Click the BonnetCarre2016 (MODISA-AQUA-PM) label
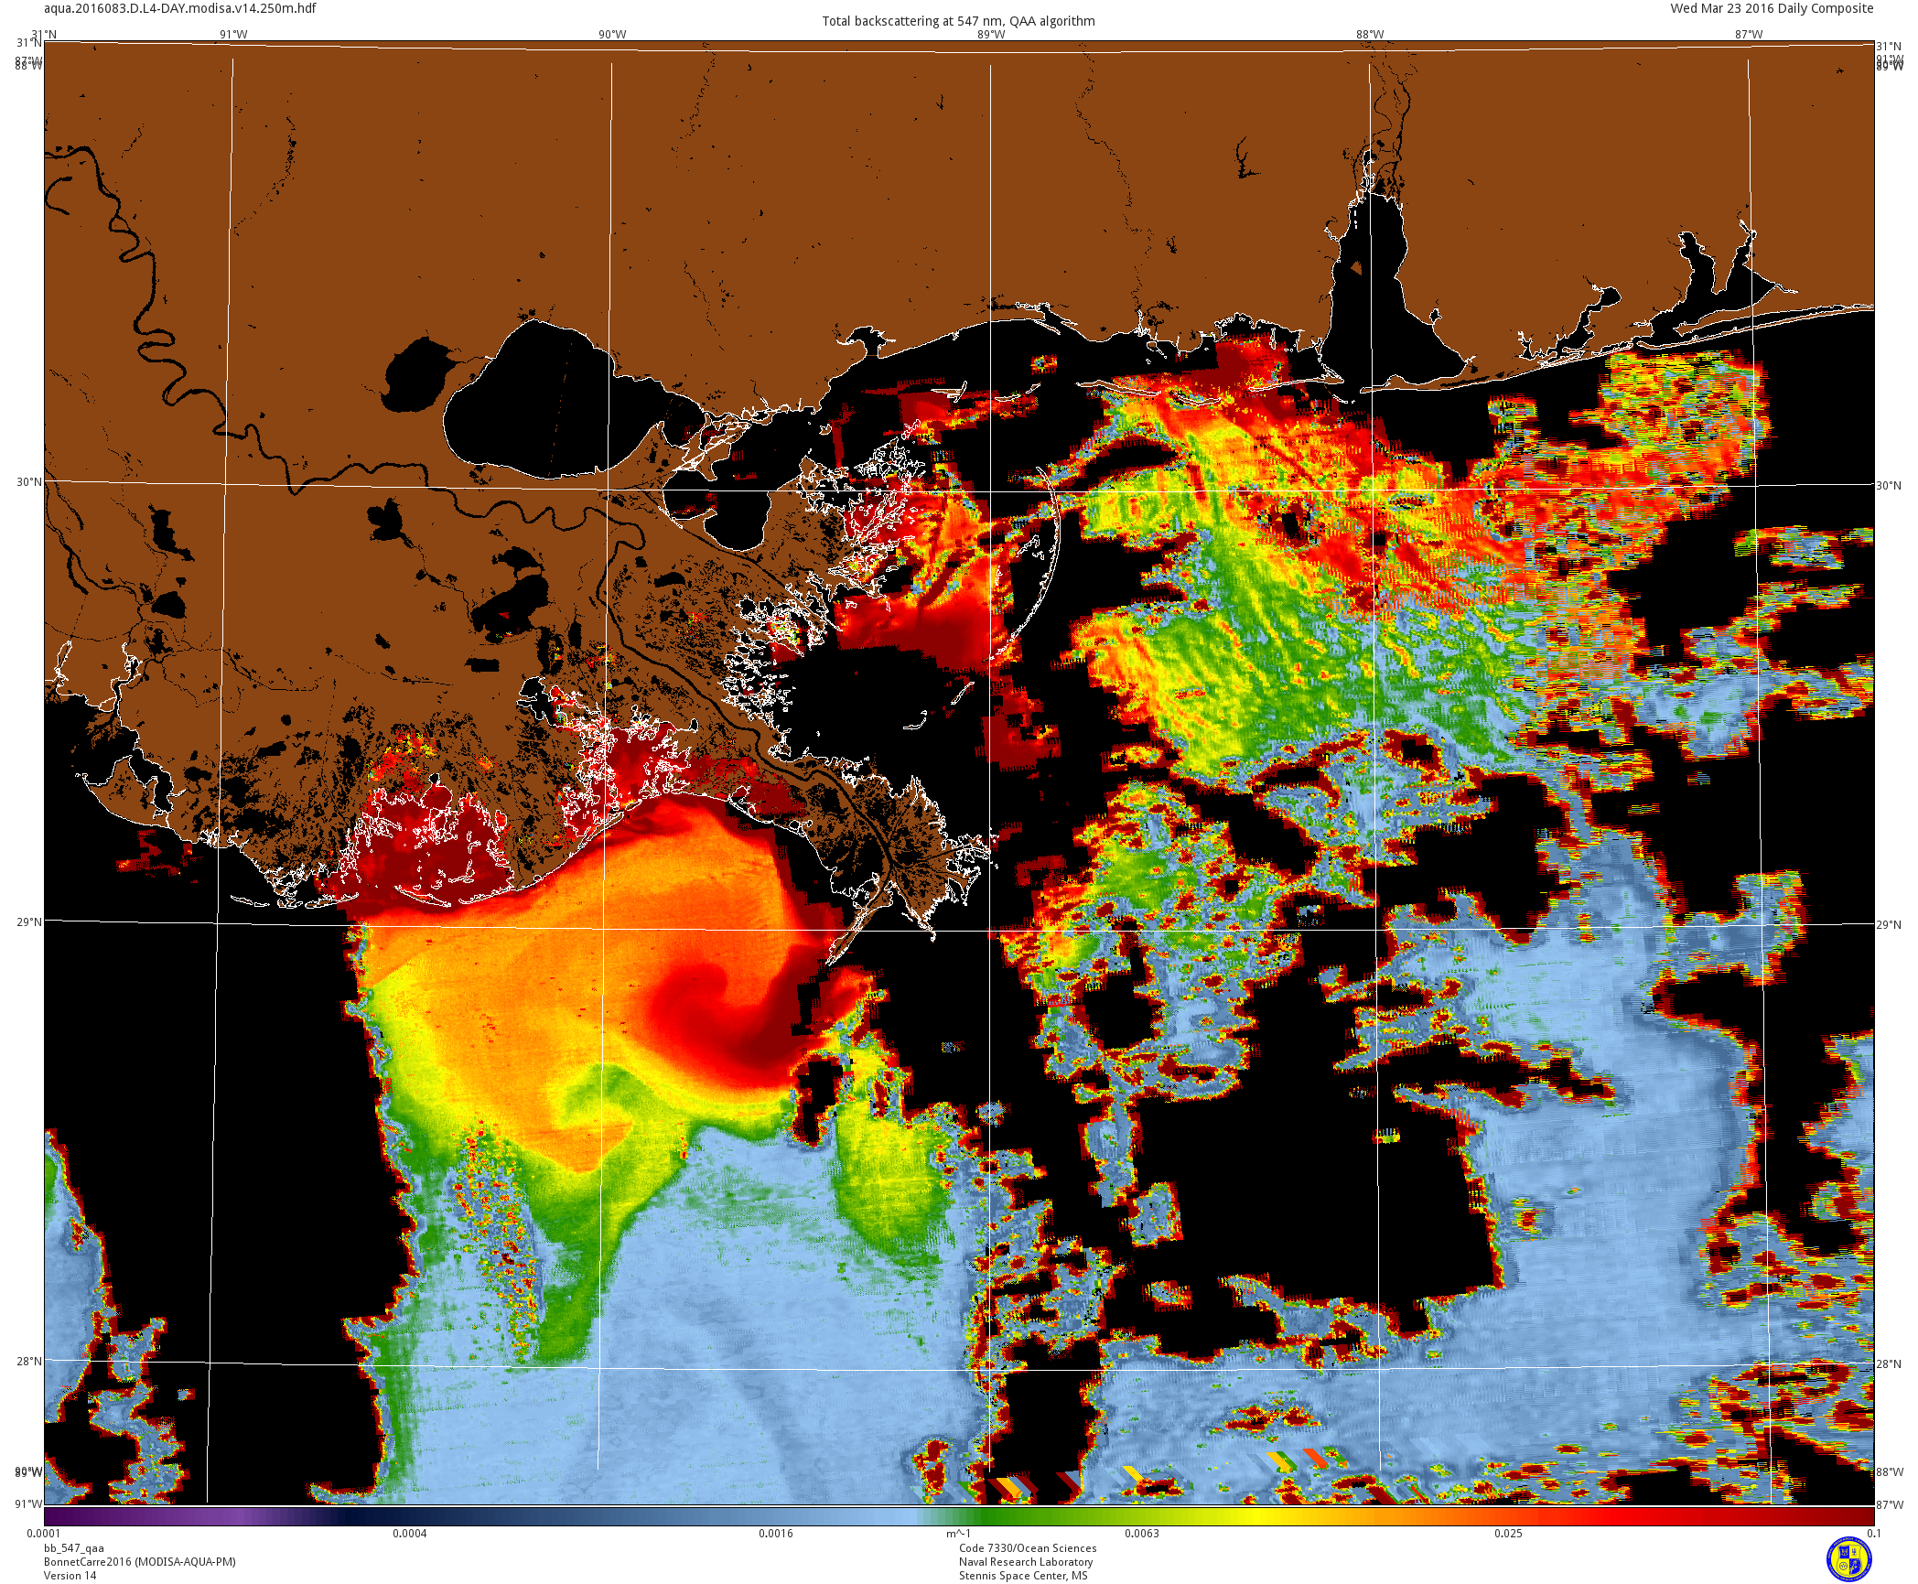Viewport: 1918px width, 1584px height. point(140,1562)
